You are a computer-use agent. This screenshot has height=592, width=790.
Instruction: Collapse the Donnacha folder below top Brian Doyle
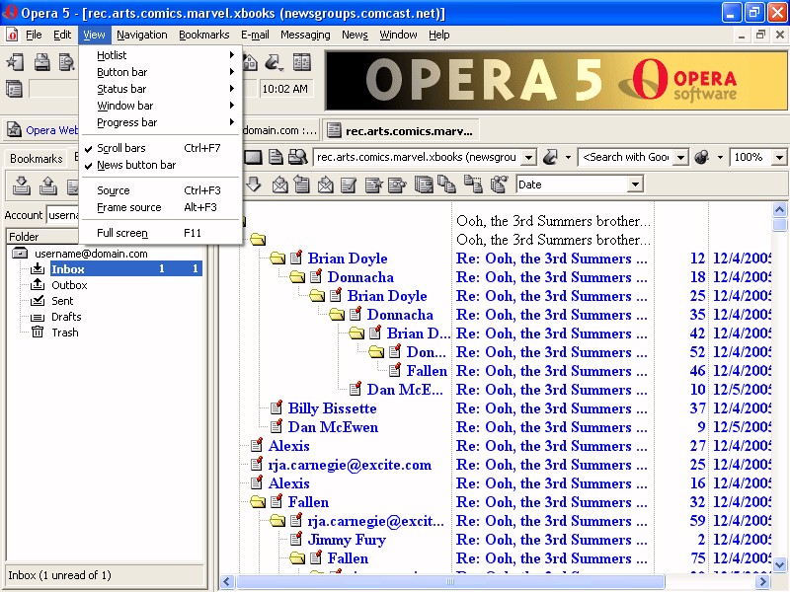(297, 277)
